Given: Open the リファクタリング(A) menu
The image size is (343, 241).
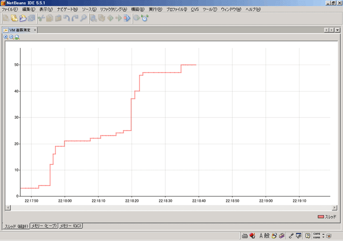Looking at the screenshot, I should [x=113, y=9].
